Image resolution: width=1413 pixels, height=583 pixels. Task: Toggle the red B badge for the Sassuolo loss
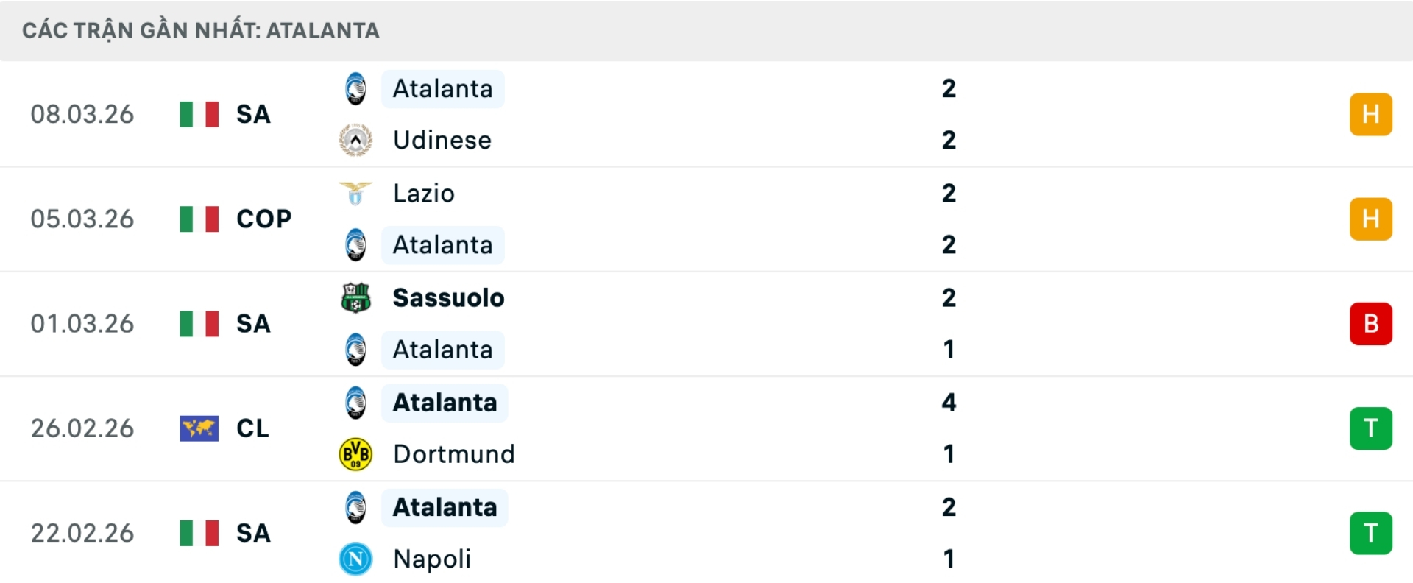pyautogui.click(x=1370, y=323)
